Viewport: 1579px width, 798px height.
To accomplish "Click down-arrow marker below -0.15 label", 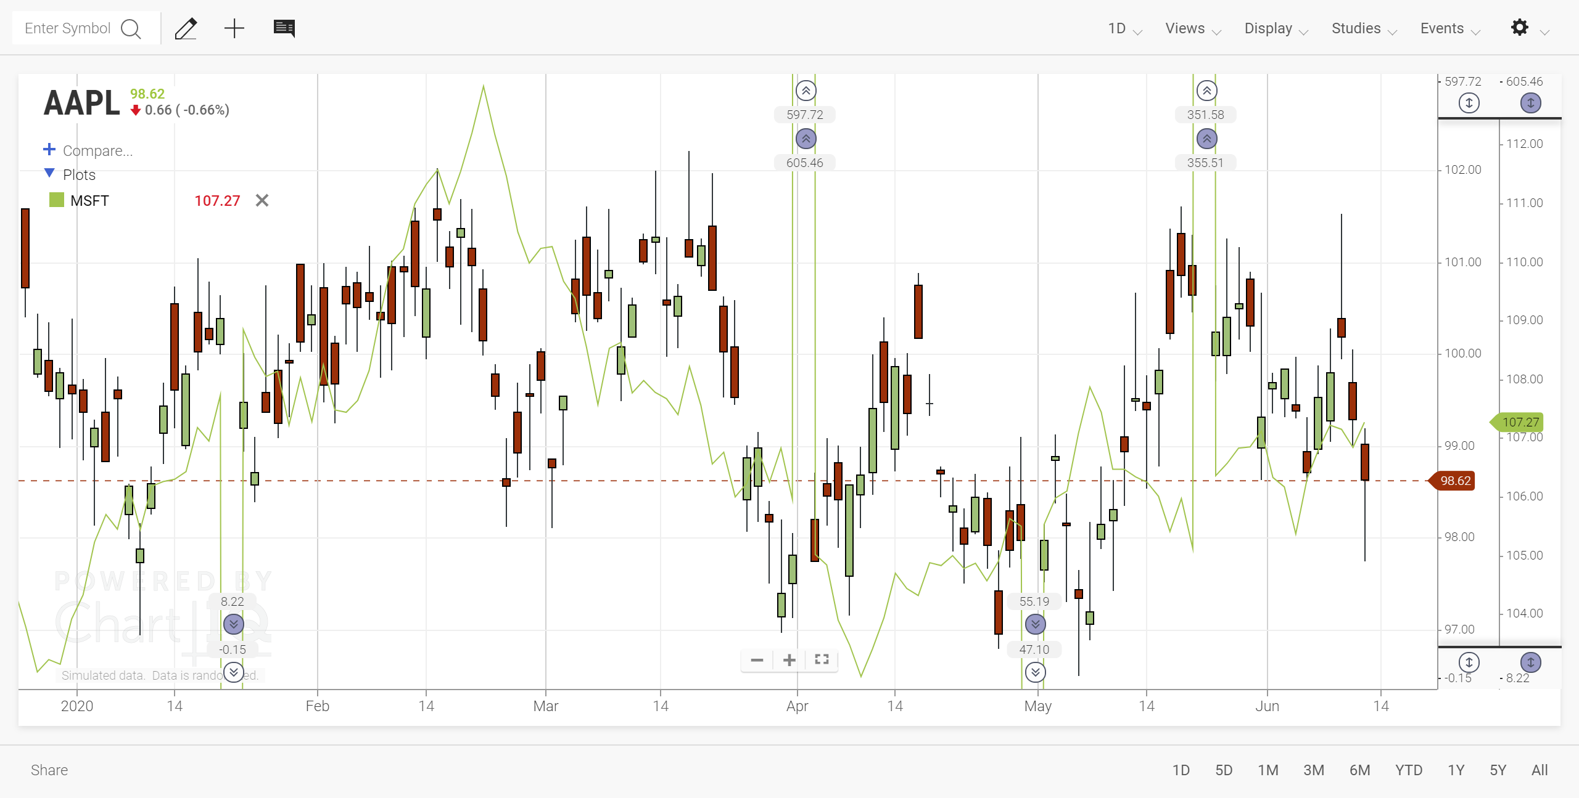I will [234, 672].
